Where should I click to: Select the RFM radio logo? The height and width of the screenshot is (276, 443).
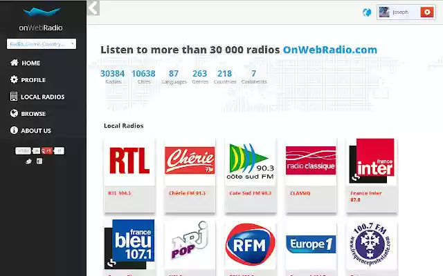[251, 244]
